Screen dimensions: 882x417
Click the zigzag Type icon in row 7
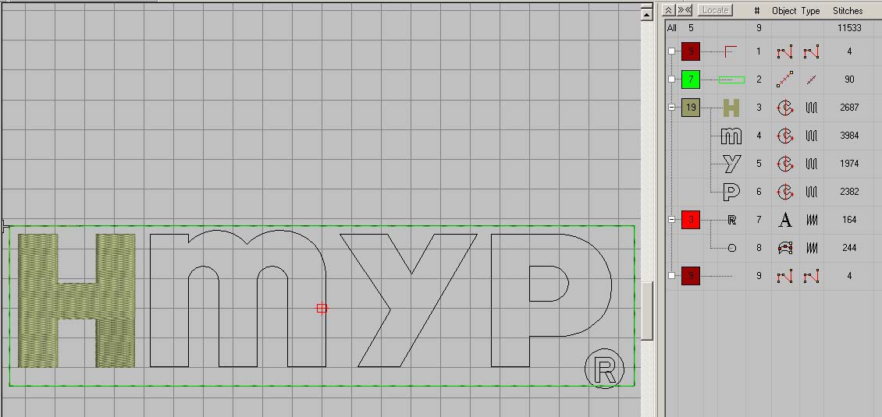point(812,220)
